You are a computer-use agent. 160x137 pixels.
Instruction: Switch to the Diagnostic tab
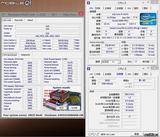[25, 55]
